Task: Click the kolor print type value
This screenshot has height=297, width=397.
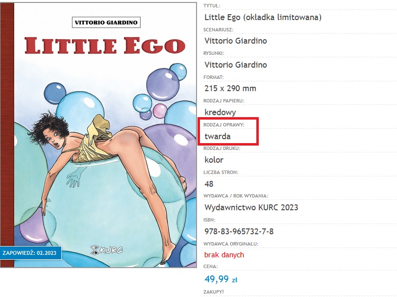Action: (x=214, y=160)
